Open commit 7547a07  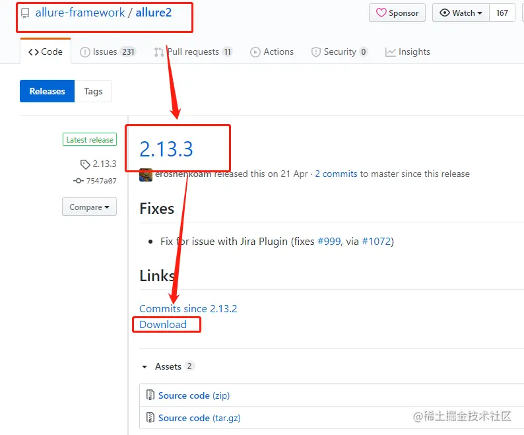pos(101,181)
